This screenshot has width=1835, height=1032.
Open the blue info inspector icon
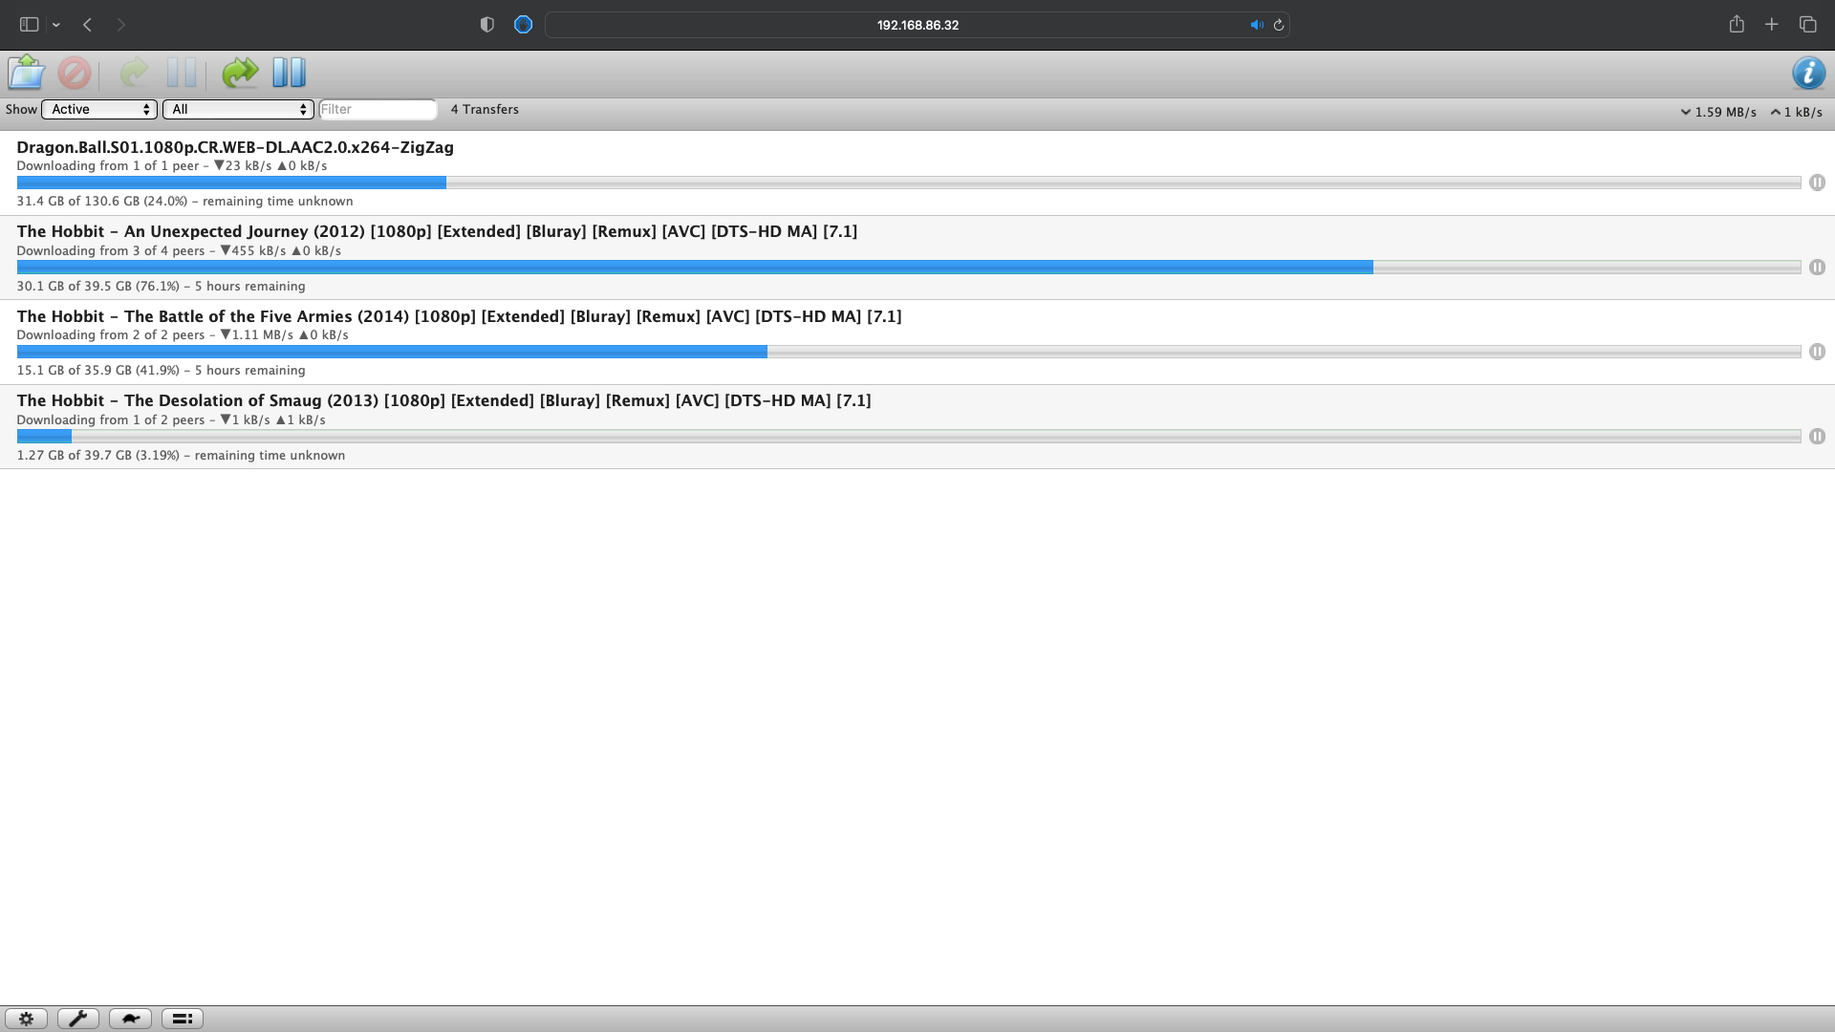(x=1808, y=73)
